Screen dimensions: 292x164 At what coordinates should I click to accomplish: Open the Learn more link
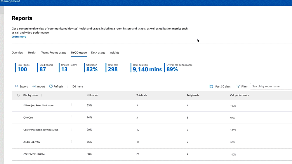pyautogui.click(x=19, y=37)
